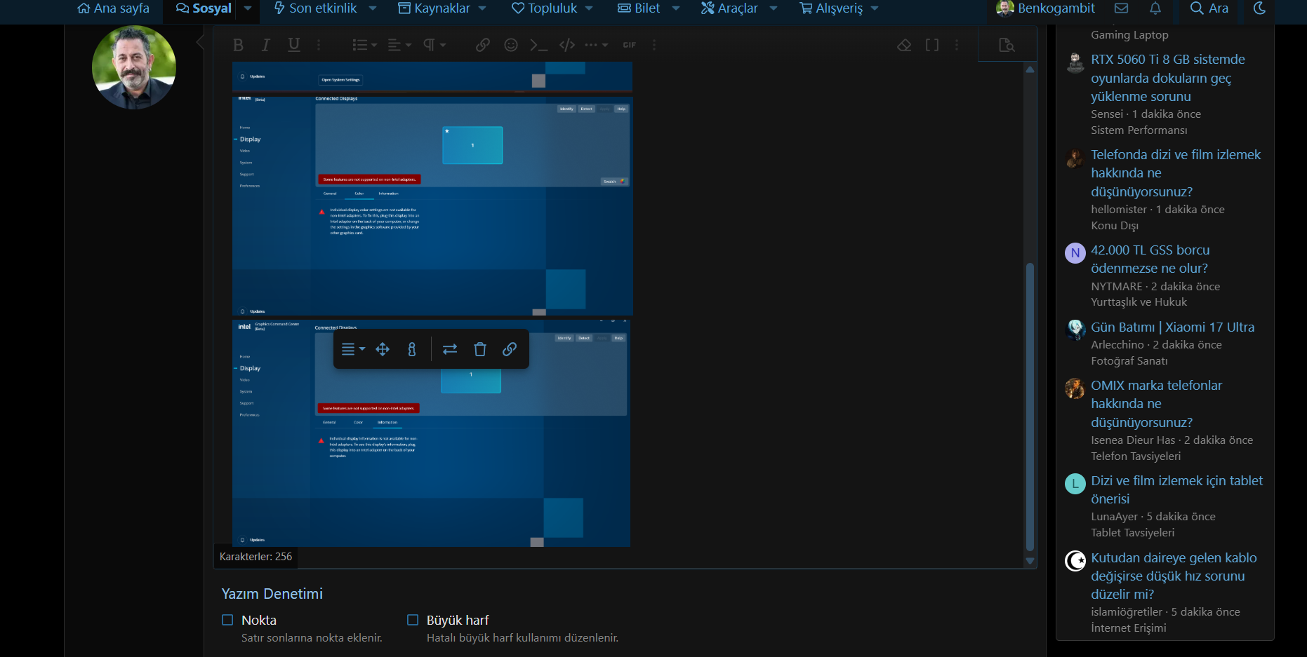Image resolution: width=1307 pixels, height=657 pixels.
Task: Toggle italic formatting in editor
Action: 265,45
